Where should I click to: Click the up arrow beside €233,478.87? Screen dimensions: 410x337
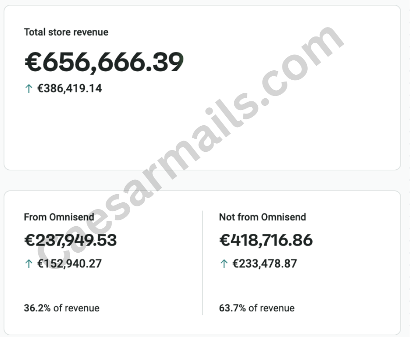point(224,264)
